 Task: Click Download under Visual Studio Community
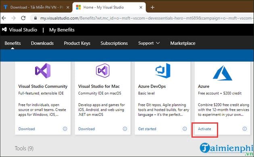pyautogui.click(x=27, y=129)
